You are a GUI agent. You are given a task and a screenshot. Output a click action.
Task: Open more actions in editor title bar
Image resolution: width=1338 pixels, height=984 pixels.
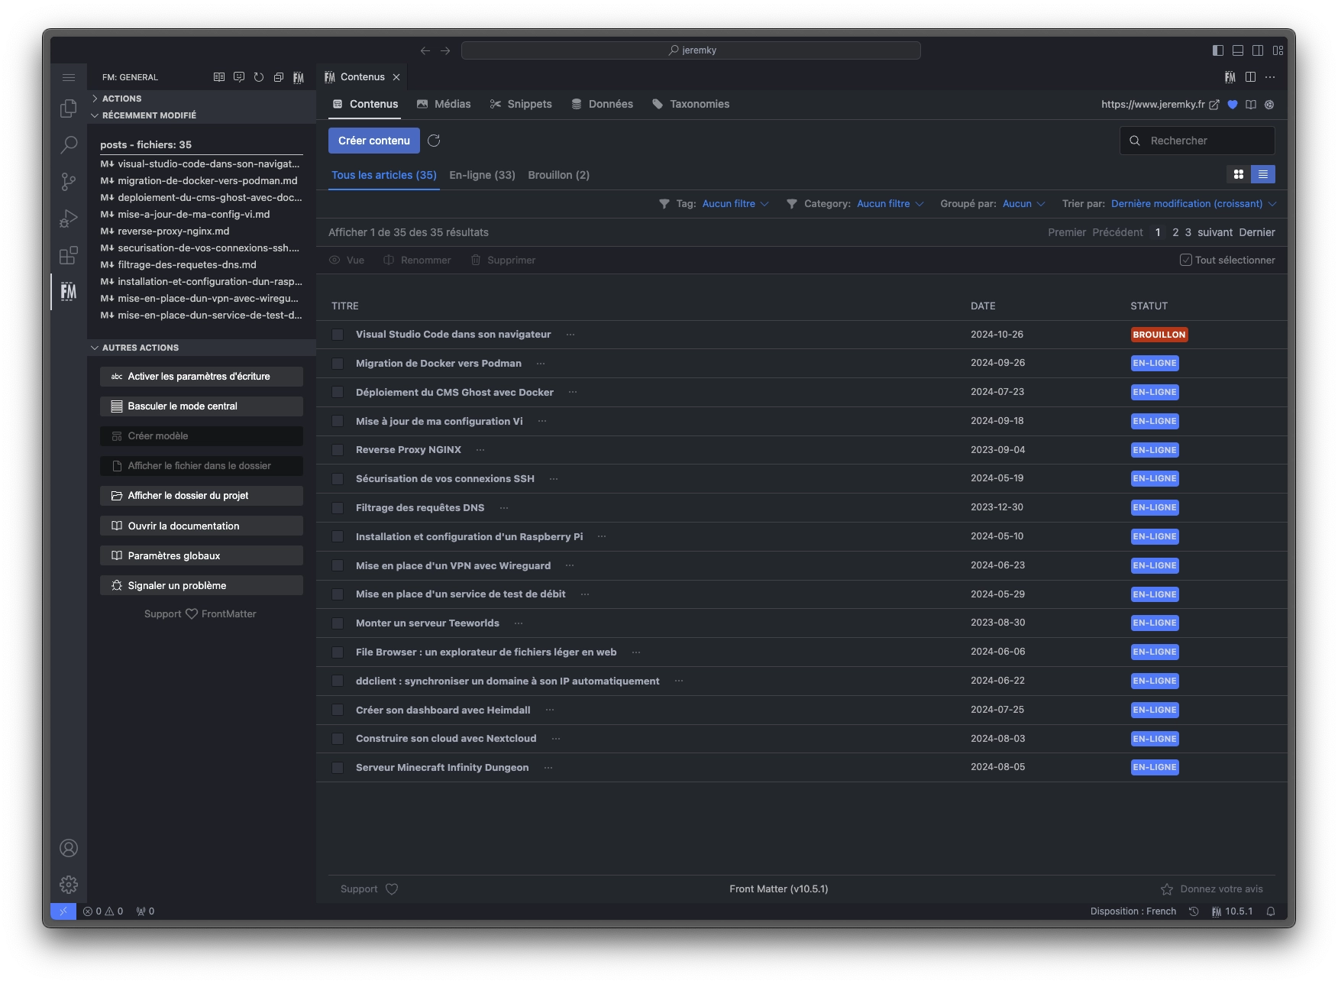pyautogui.click(x=1270, y=77)
